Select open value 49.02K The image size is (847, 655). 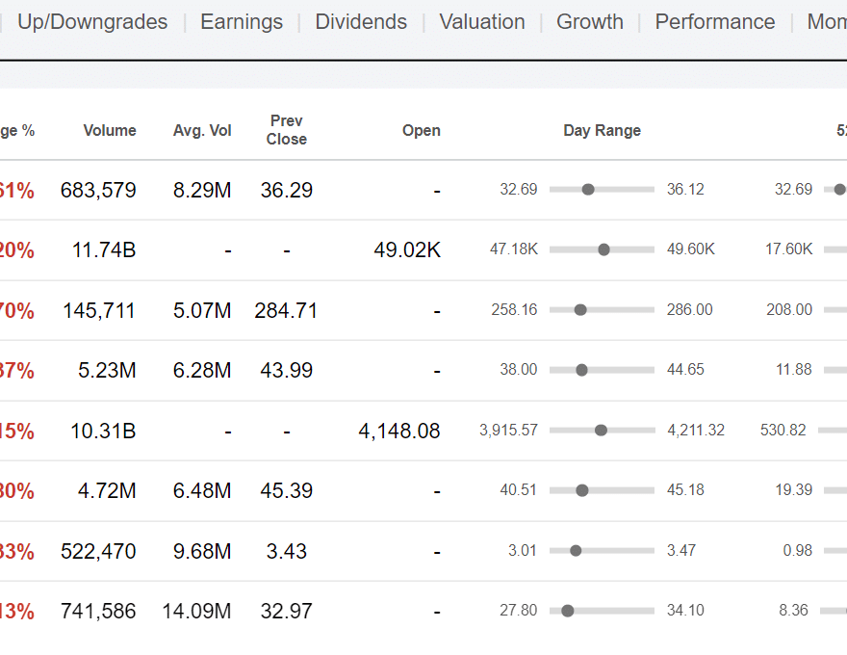coord(407,250)
